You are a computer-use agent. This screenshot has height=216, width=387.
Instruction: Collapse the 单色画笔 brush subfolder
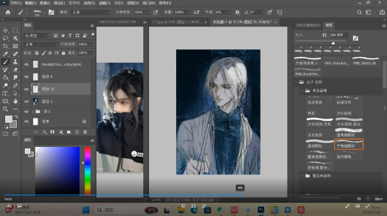[303, 90]
